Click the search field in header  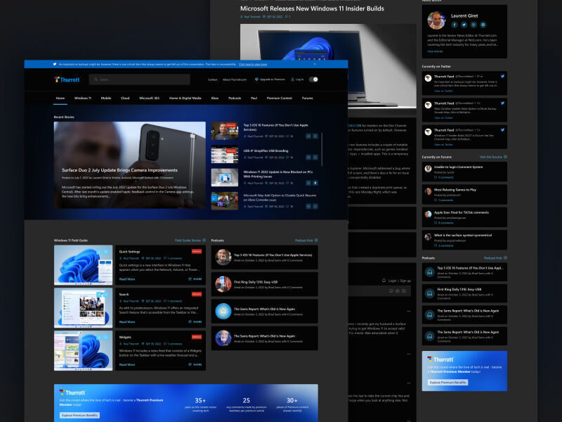(139, 79)
